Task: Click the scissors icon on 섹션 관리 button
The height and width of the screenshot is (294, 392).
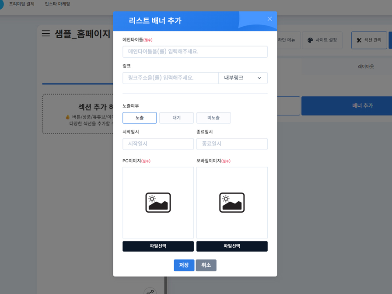Action: click(359, 40)
